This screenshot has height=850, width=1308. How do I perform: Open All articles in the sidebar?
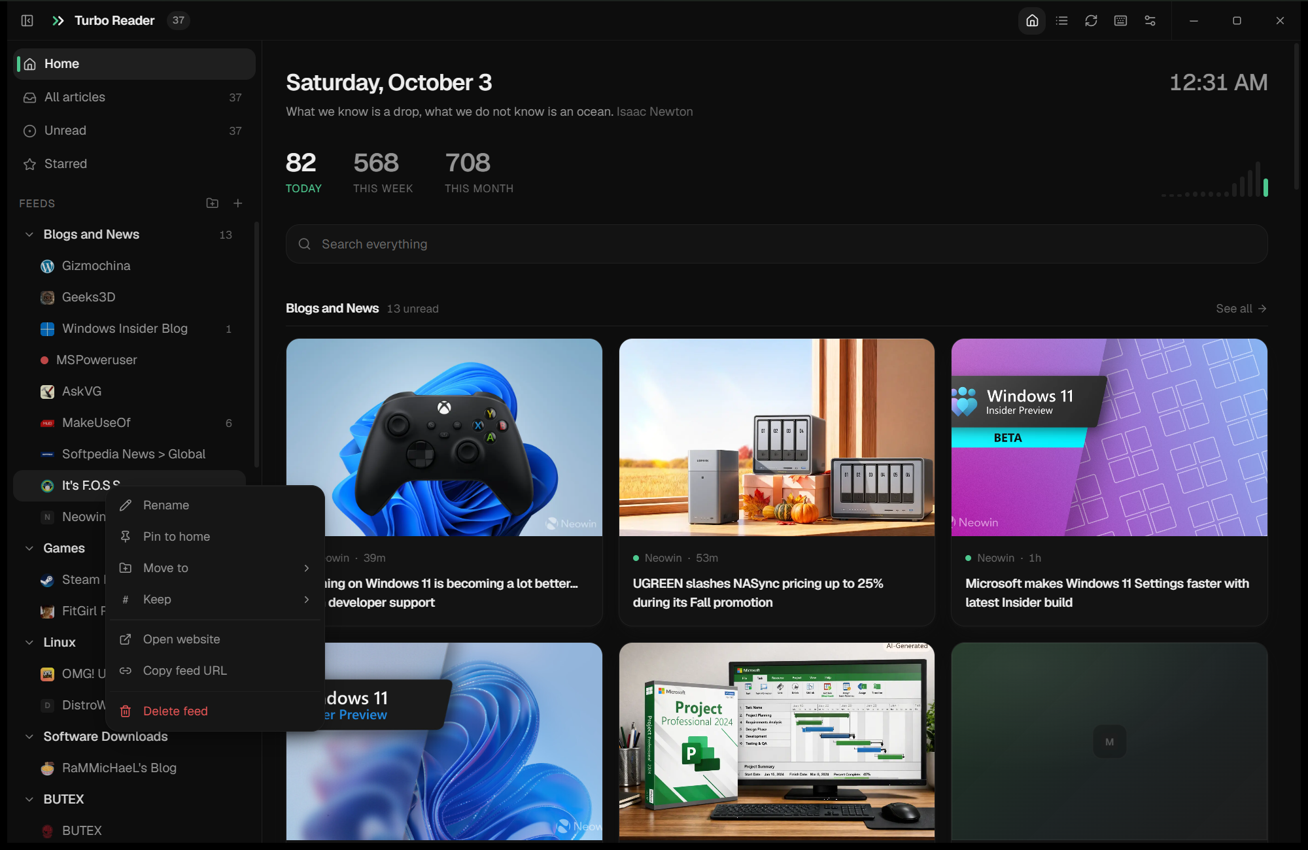(x=134, y=97)
